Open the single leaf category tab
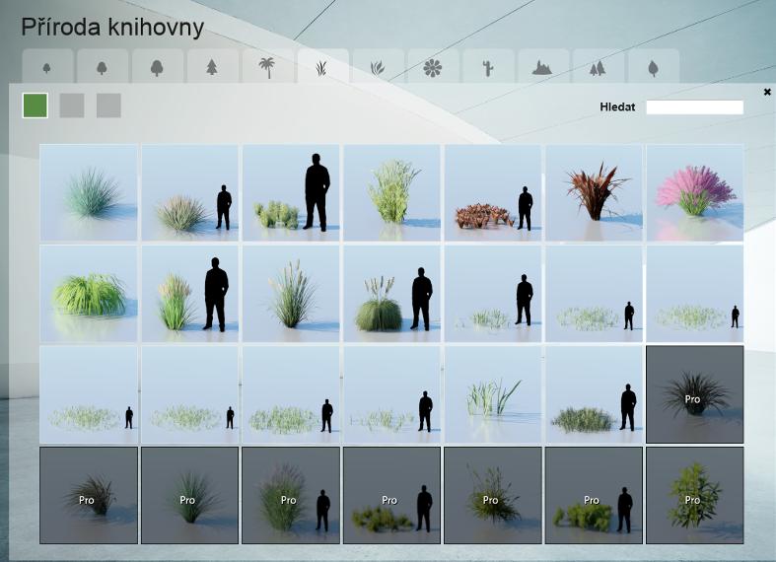This screenshot has height=562, width=776. (653, 66)
